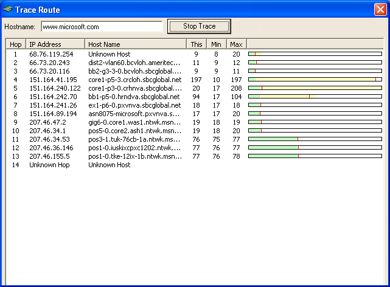This screenshot has width=390, height=287.
Task: Select hop 9 with IP 207.46.47.2
Action: pyautogui.click(x=48, y=122)
